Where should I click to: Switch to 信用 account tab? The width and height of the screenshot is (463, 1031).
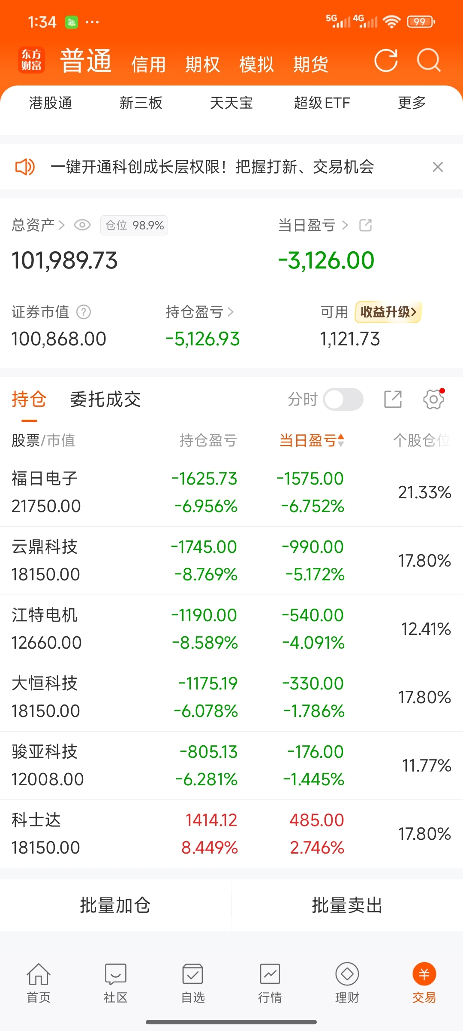click(x=148, y=64)
